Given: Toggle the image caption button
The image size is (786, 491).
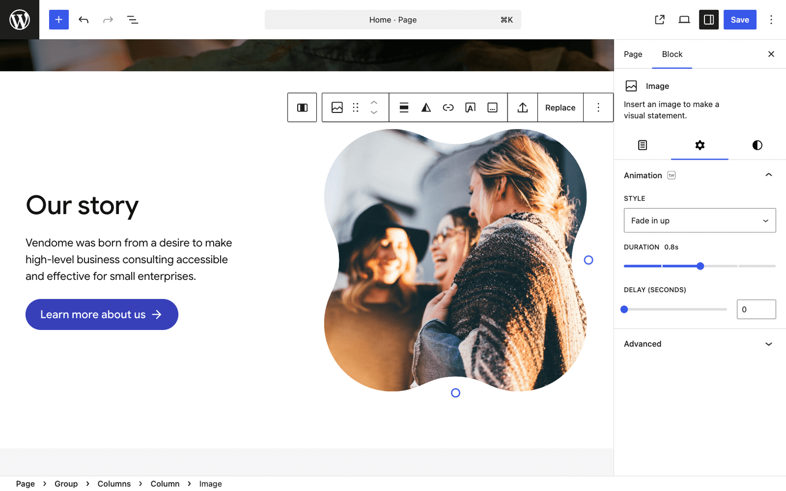Looking at the screenshot, I should point(492,108).
